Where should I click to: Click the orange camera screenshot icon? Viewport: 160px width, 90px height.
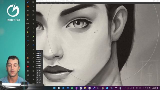pyautogui.click(x=28, y=6)
